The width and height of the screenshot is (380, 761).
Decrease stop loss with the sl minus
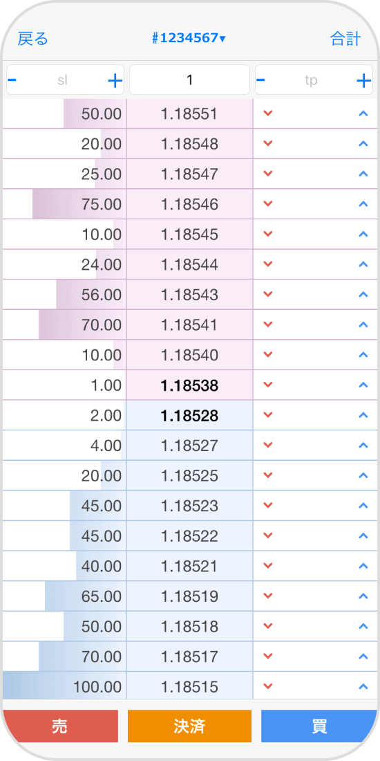(12, 80)
